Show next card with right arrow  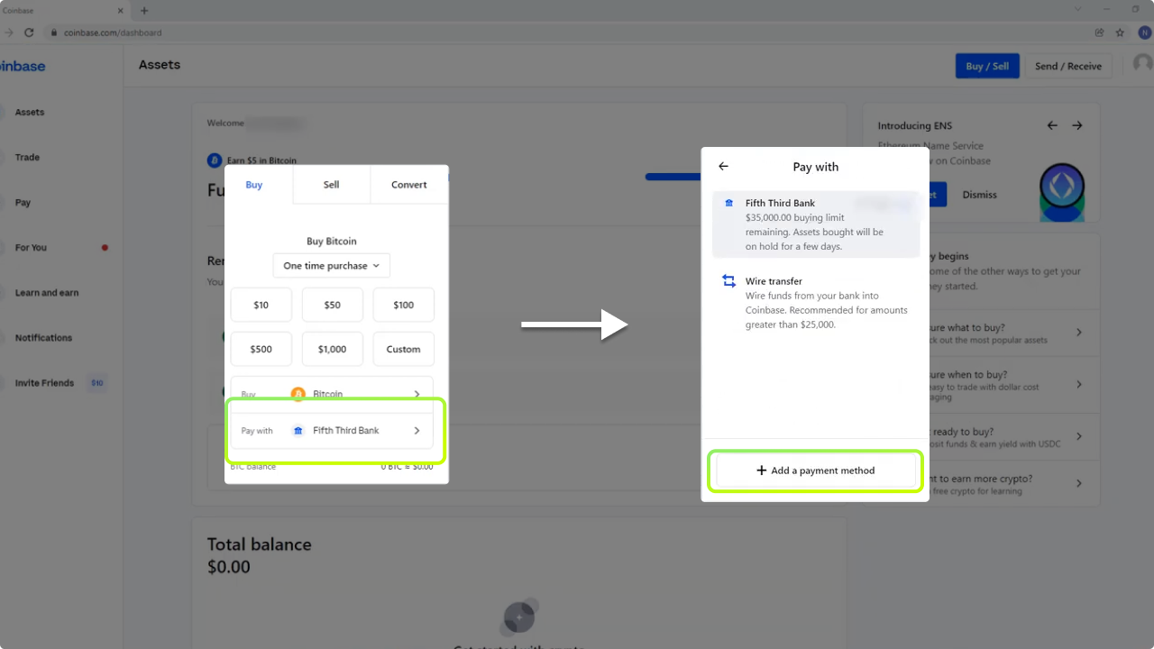1077,125
